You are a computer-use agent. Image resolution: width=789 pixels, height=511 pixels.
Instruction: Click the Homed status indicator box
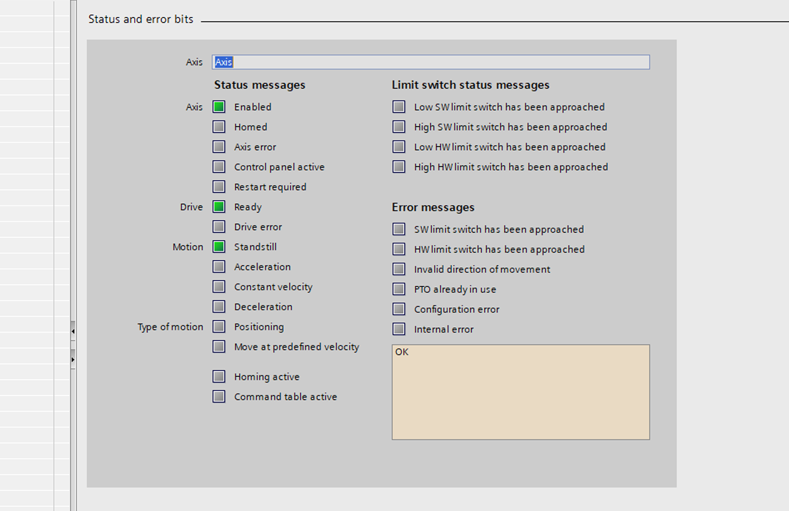click(219, 127)
